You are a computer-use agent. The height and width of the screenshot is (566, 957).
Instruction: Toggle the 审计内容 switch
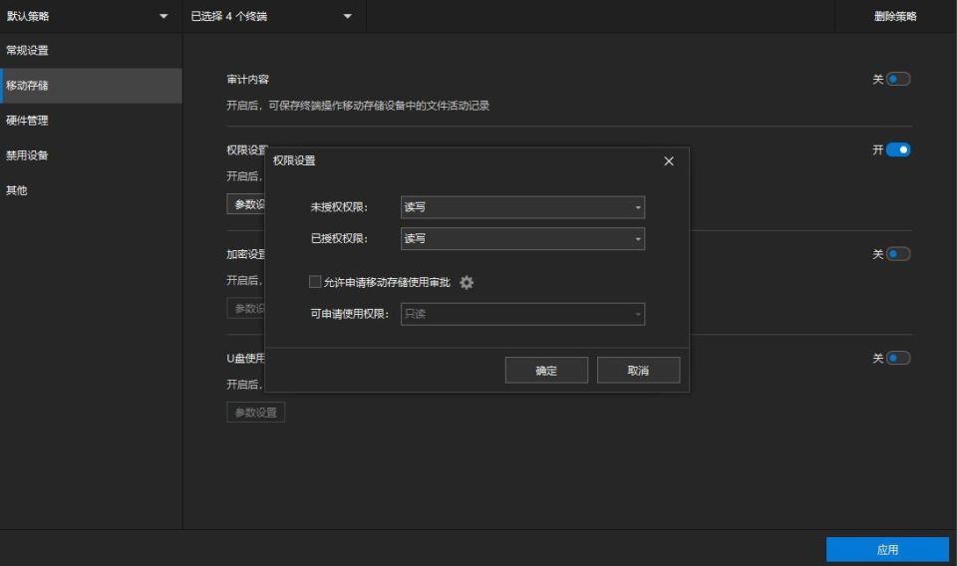(x=898, y=80)
